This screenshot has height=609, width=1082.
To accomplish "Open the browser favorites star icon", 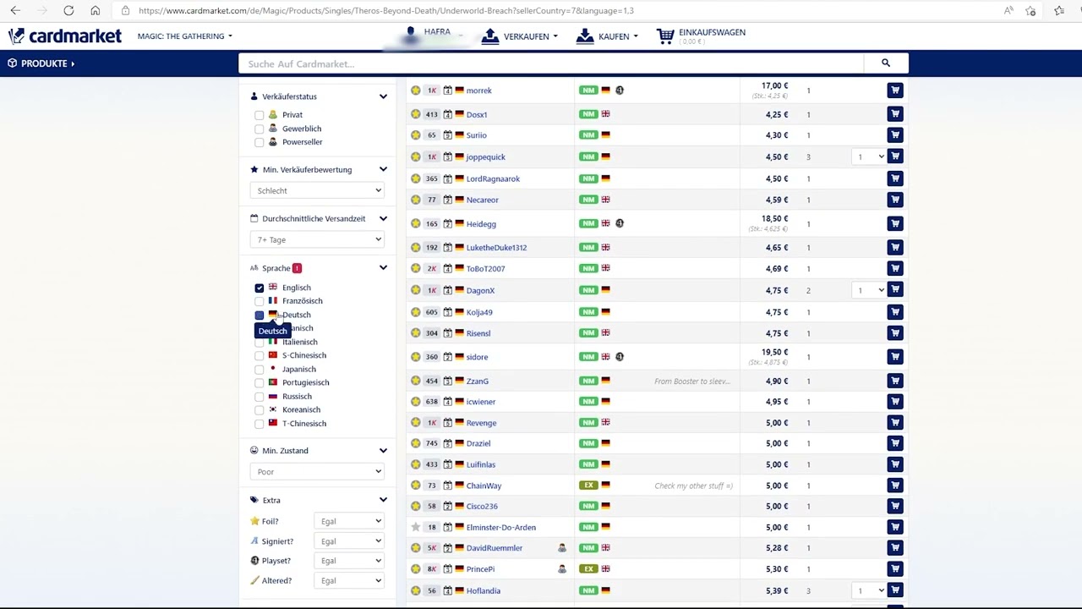I will [x=1030, y=10].
